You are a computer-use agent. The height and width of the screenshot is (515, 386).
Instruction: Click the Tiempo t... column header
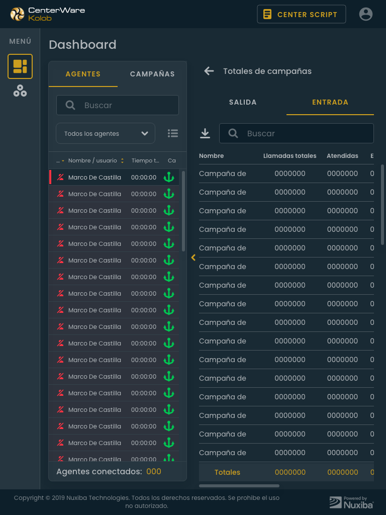(x=145, y=160)
